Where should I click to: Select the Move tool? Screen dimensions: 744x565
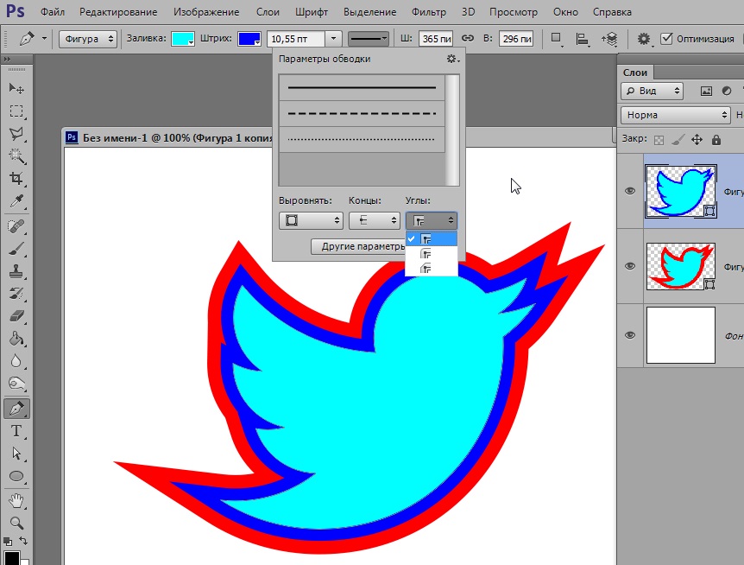pyautogui.click(x=16, y=88)
